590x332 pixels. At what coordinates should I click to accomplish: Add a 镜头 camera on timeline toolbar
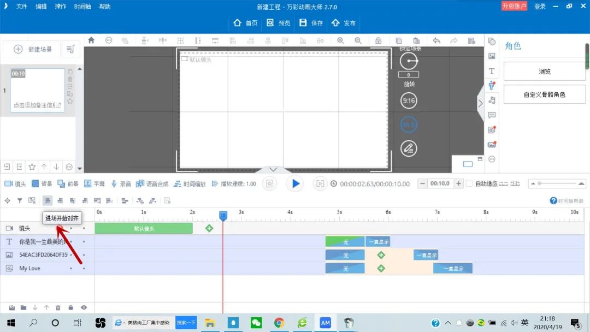pyautogui.click(x=15, y=183)
